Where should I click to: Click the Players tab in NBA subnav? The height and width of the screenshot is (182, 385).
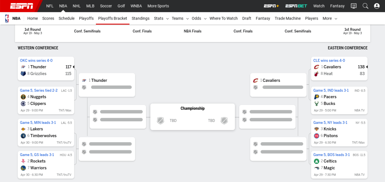pyautogui.click(x=312, y=18)
